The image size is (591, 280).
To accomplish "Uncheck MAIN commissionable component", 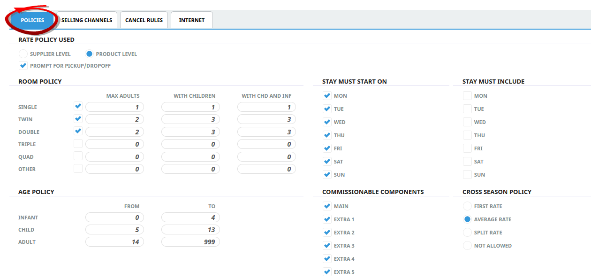I will 327,206.
